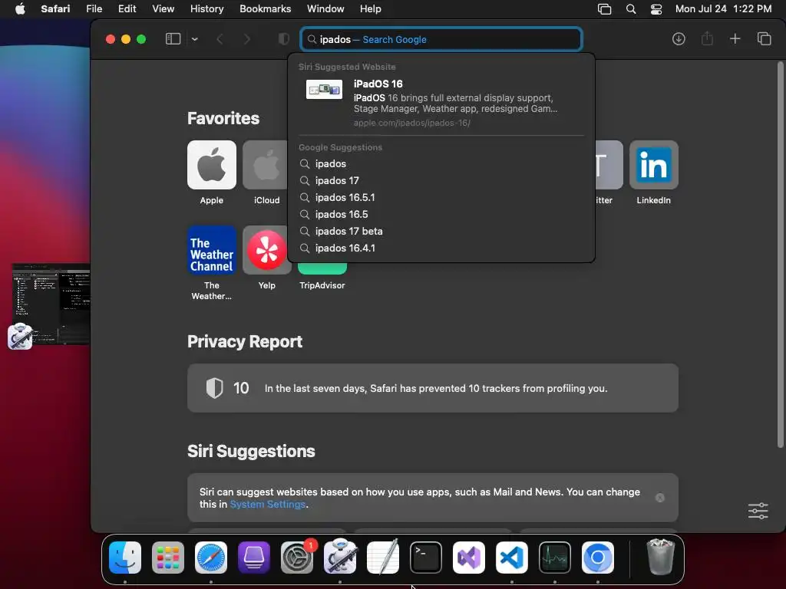This screenshot has width=786, height=589.
Task: Open the LinkedIn favorite
Action: coord(654,165)
